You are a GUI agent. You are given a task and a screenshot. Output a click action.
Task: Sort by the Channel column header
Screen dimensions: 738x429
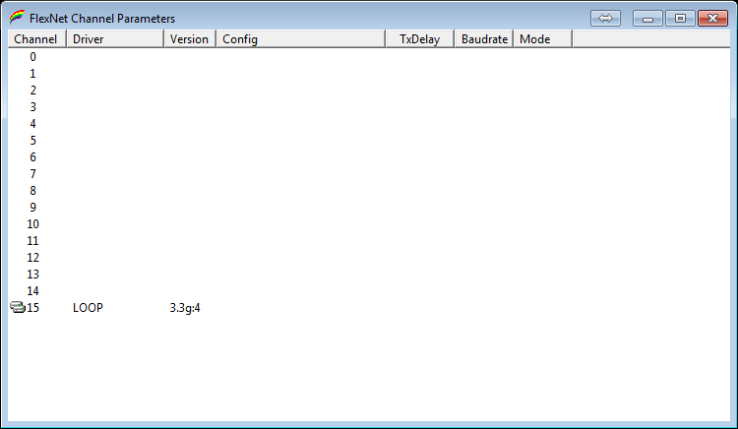[37, 39]
